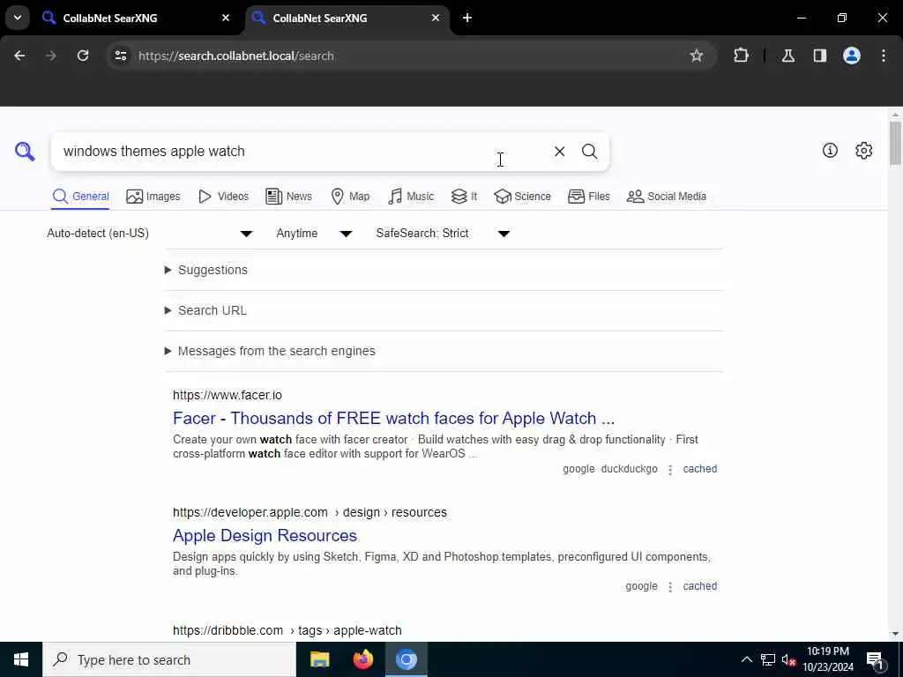
Task: Switch to Videos category
Action: click(223, 197)
